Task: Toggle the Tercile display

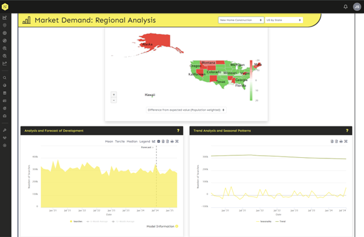Action: tap(120, 141)
